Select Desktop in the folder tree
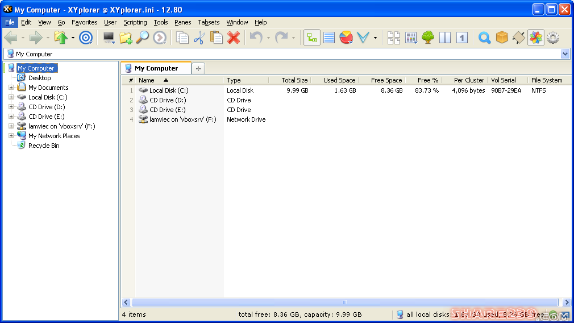This screenshot has height=323, width=574. 40,78
